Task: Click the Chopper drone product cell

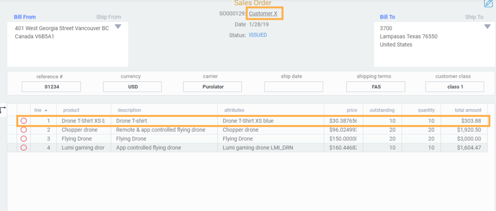Action: (x=83, y=130)
